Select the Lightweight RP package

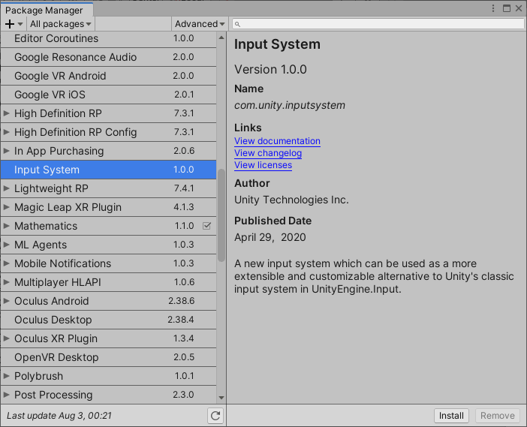click(x=109, y=188)
